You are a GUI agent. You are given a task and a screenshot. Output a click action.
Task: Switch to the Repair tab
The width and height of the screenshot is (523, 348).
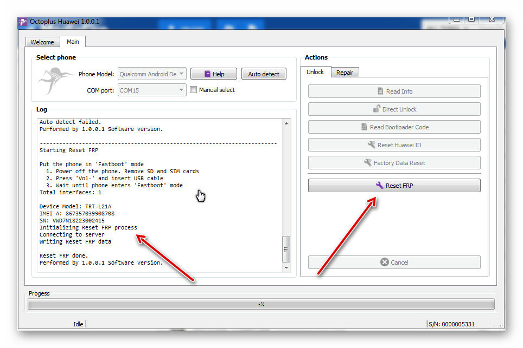point(345,73)
